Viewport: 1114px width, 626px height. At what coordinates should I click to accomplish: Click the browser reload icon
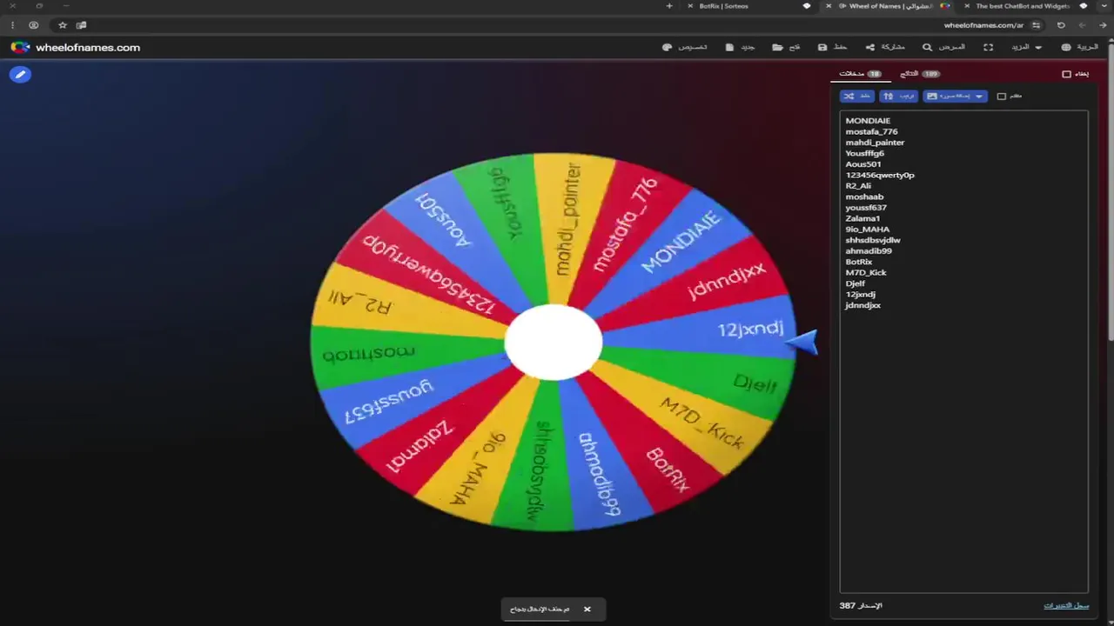tap(1061, 25)
